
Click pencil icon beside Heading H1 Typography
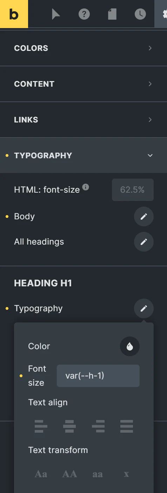(144, 308)
